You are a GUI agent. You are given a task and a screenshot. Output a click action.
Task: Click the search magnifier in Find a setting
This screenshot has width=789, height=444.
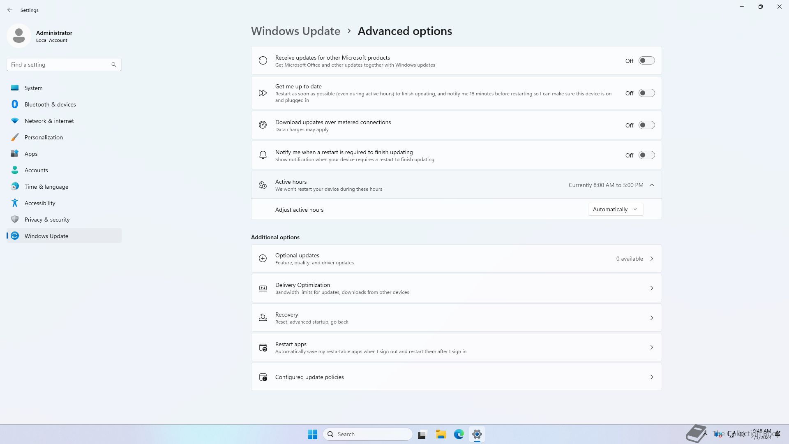point(114,65)
